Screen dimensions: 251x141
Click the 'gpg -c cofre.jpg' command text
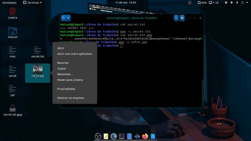coord(133,42)
